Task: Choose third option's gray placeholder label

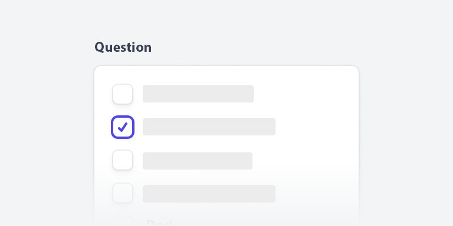Action: pyautogui.click(x=198, y=161)
